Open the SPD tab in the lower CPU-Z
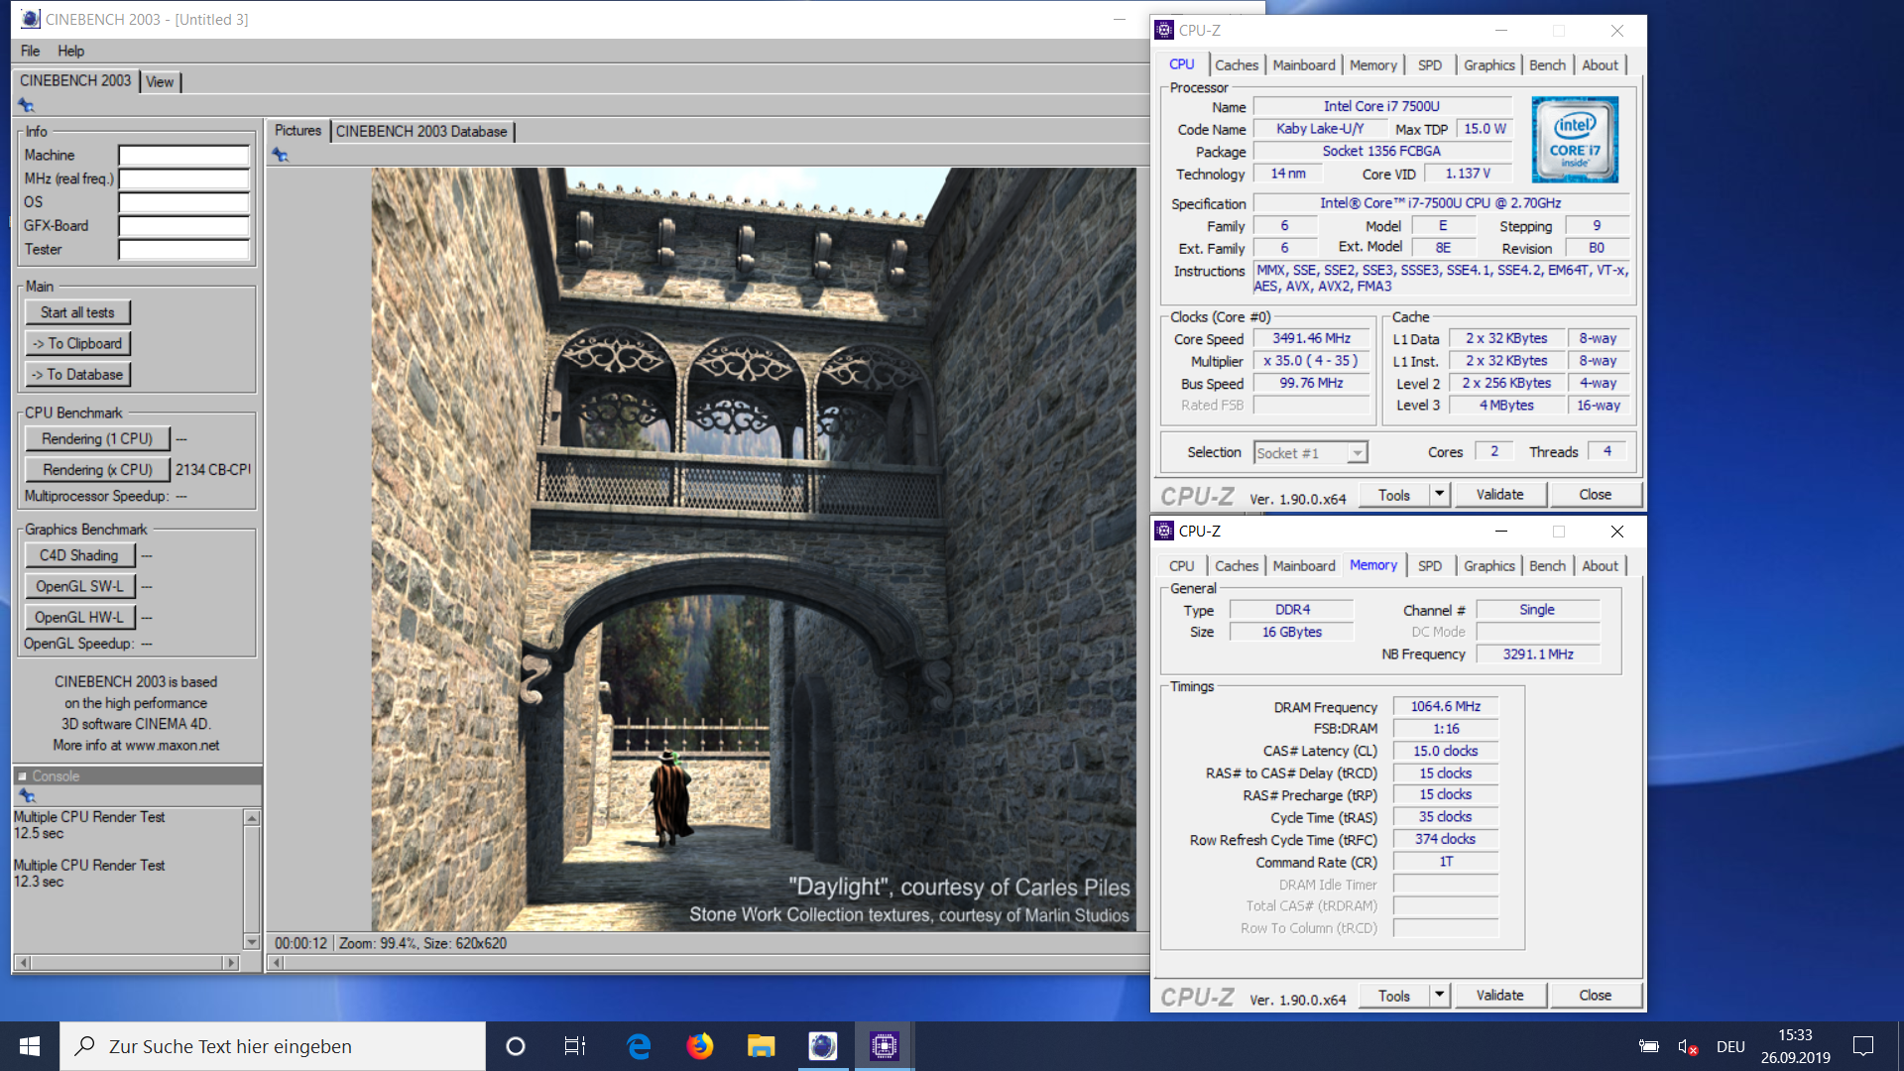The width and height of the screenshot is (1904, 1071). point(1430,566)
